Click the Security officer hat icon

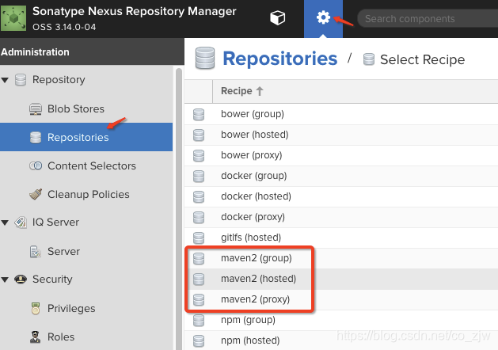click(21, 280)
